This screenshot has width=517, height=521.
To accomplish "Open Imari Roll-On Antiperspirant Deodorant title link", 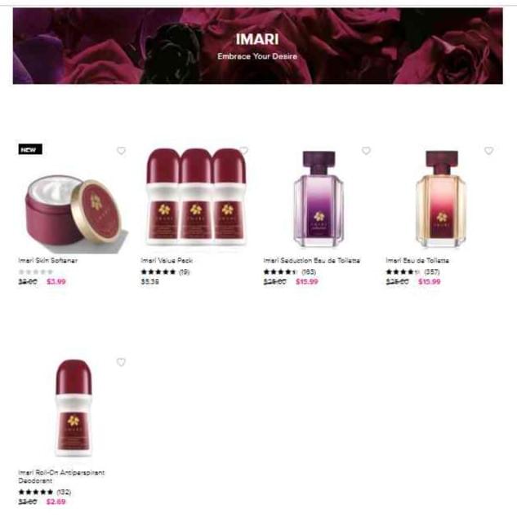I will point(61,476).
